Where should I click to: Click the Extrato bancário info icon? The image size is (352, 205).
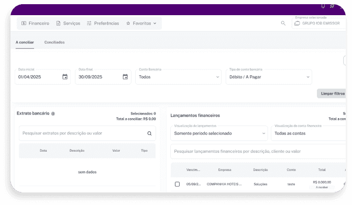pos(53,113)
